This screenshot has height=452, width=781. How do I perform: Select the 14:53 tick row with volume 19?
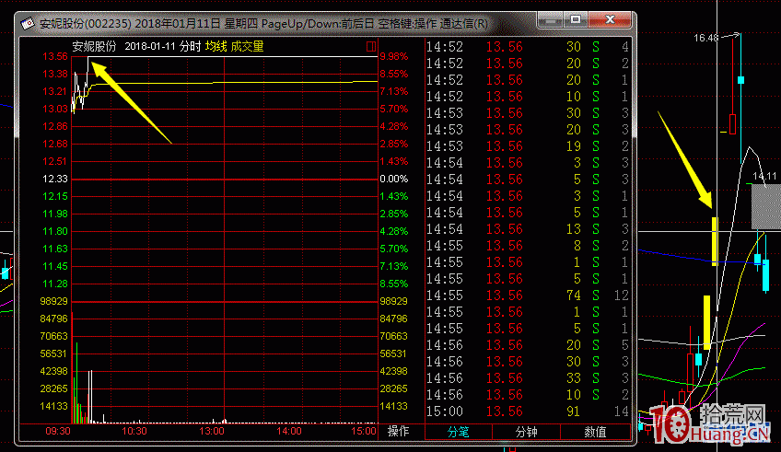tap(528, 145)
